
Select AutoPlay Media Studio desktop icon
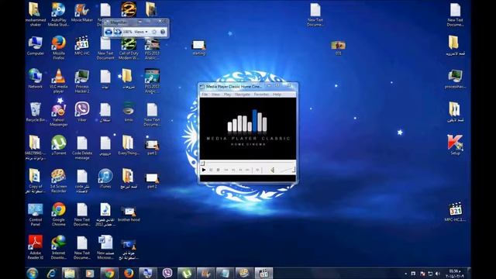click(x=59, y=15)
